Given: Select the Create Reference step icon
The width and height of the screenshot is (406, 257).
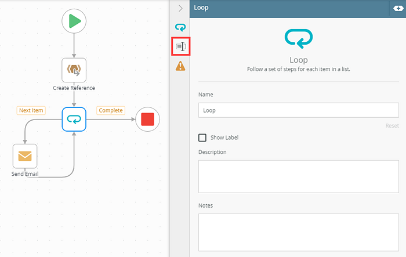Looking at the screenshot, I should point(74,70).
